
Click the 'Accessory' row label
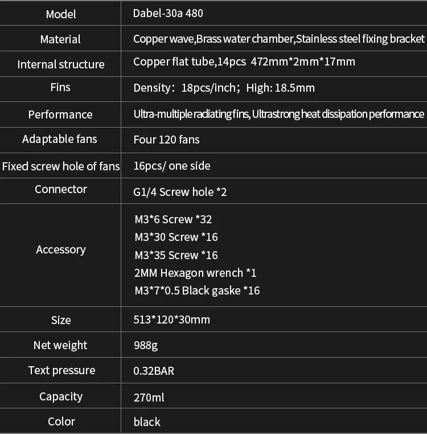point(60,249)
